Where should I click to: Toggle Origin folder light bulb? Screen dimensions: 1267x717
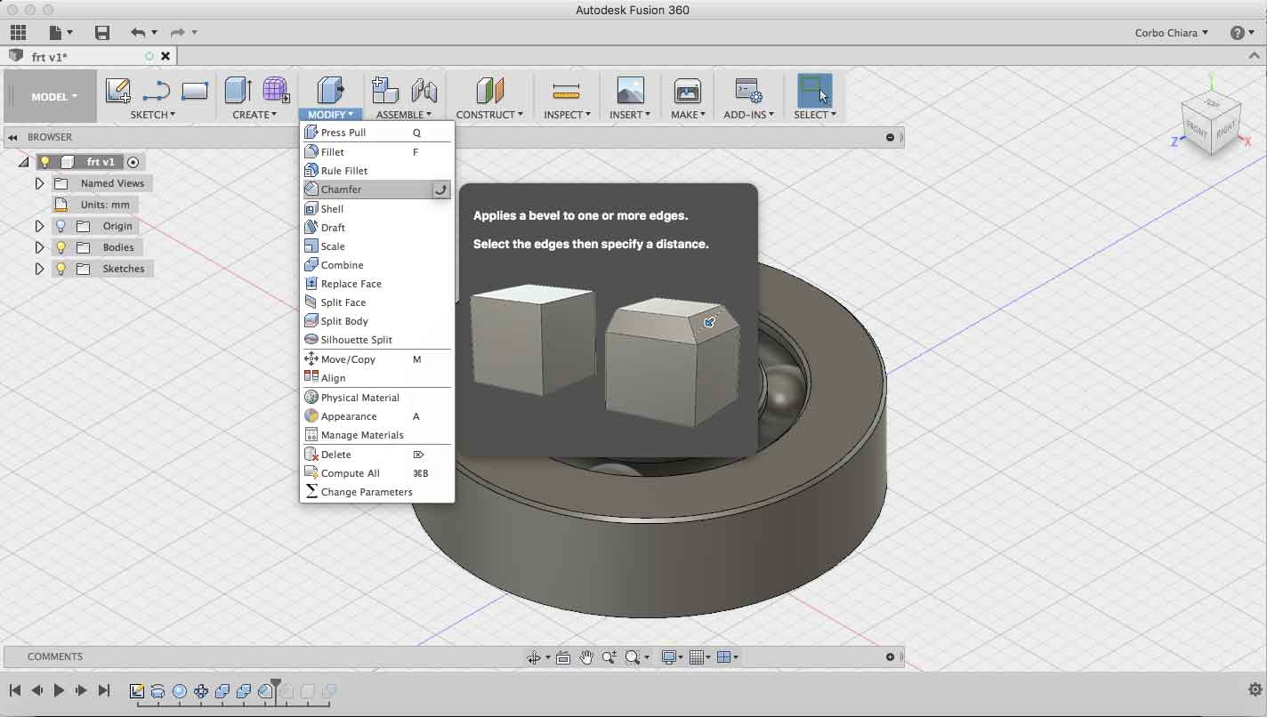pyautogui.click(x=61, y=226)
